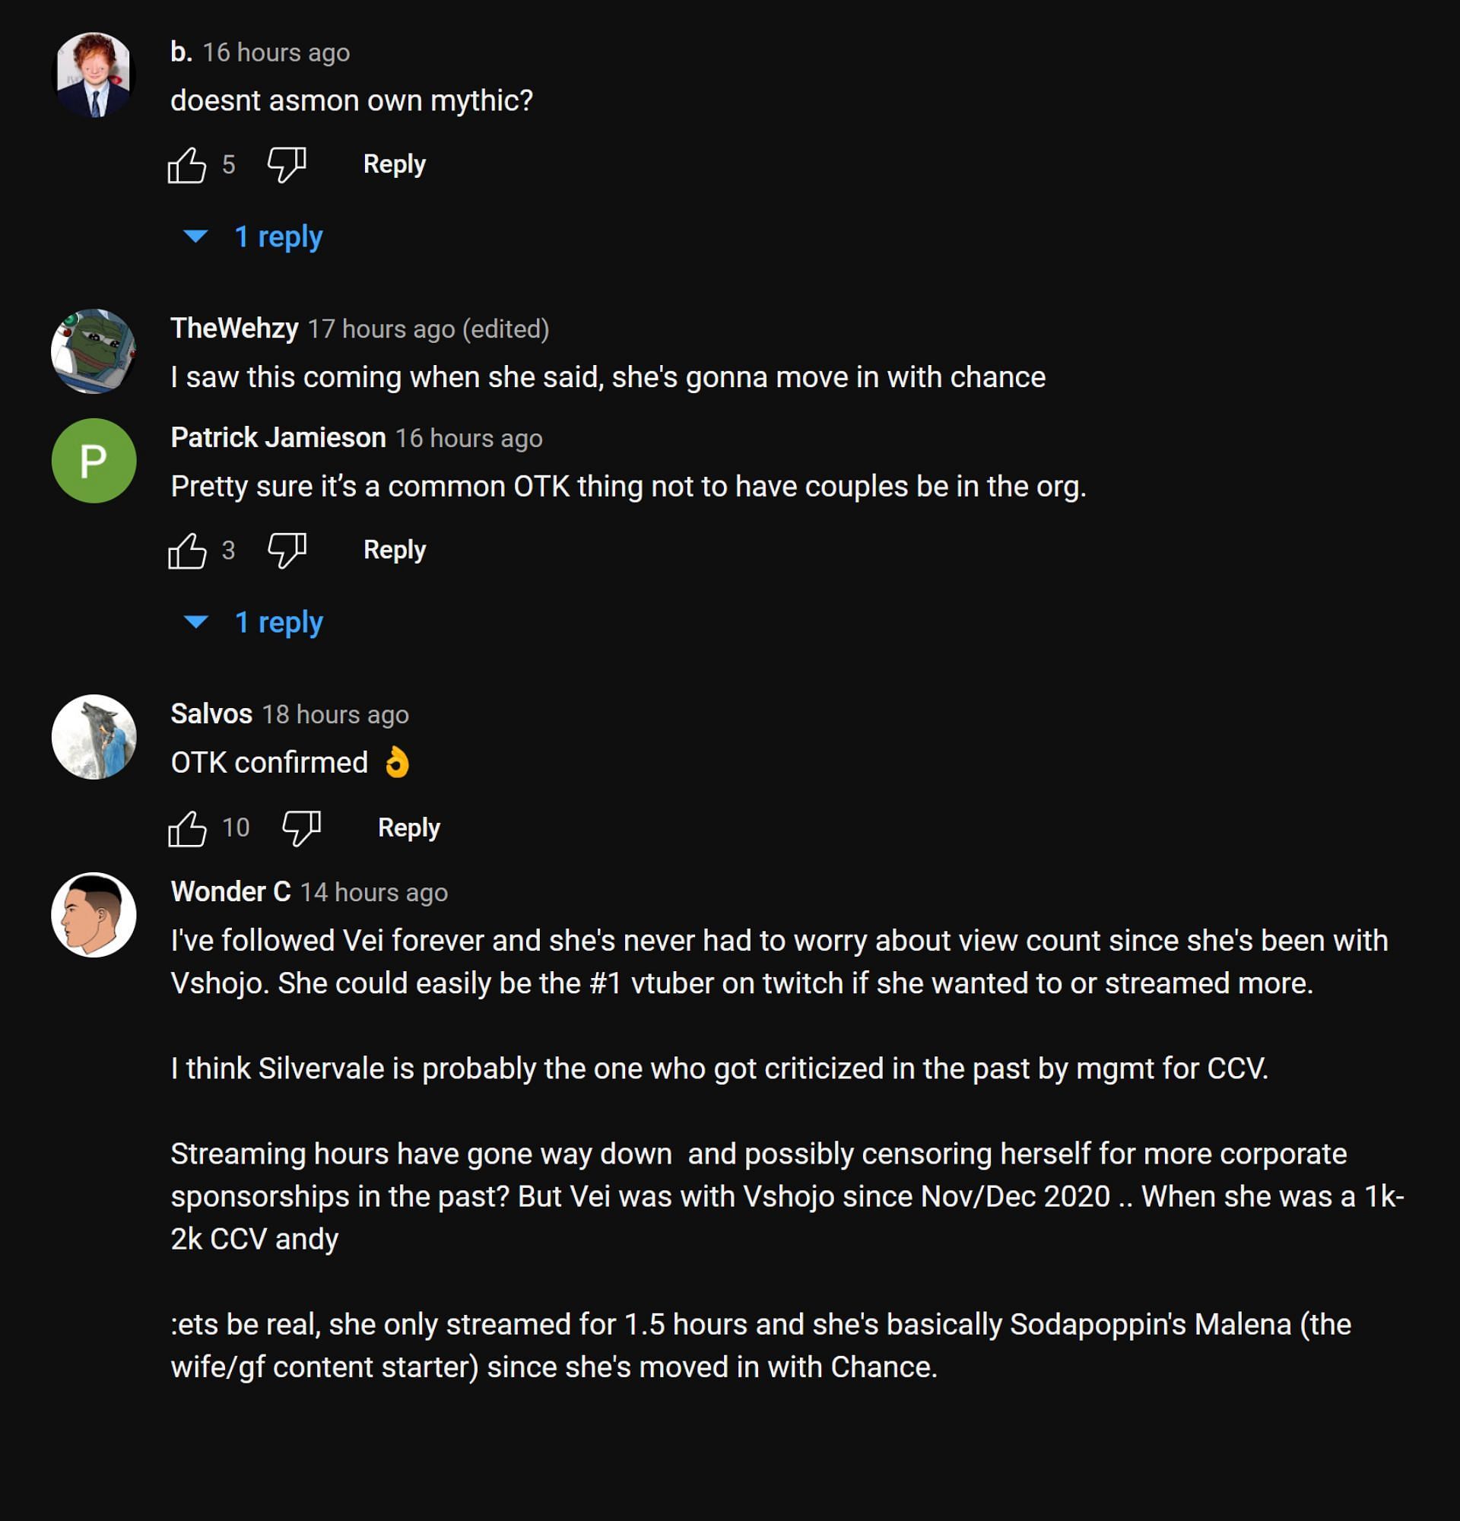Open Wonder C's profile avatar
The height and width of the screenshot is (1521, 1460).
click(94, 915)
